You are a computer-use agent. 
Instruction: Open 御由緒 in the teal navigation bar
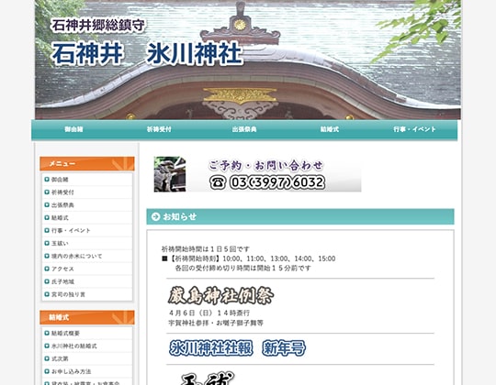coord(73,129)
